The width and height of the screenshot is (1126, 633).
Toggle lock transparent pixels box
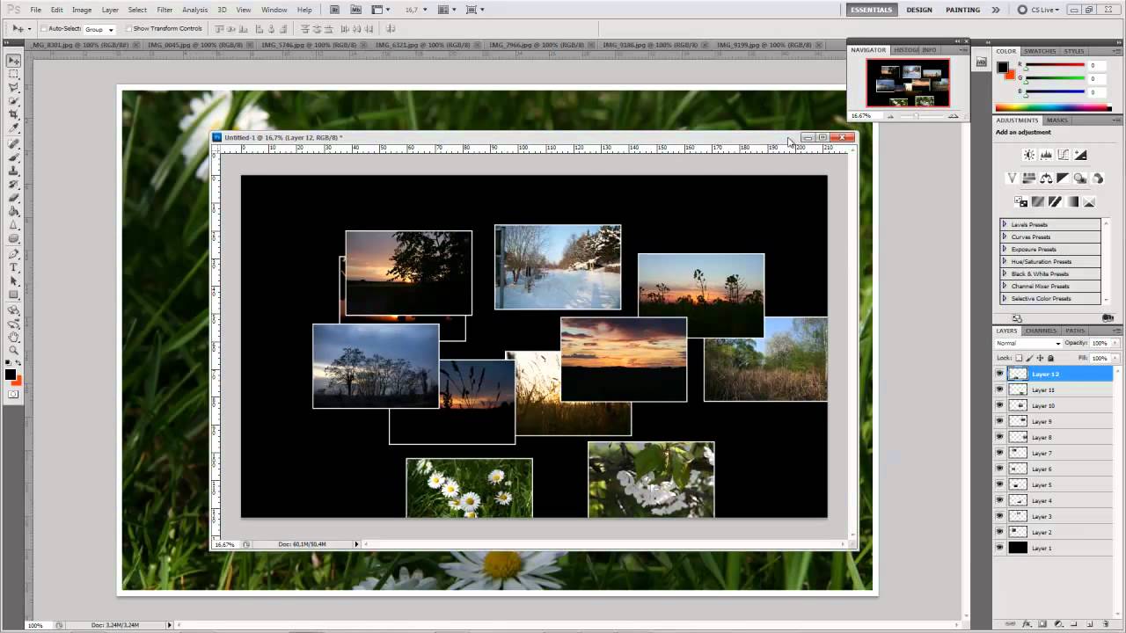tap(1019, 358)
